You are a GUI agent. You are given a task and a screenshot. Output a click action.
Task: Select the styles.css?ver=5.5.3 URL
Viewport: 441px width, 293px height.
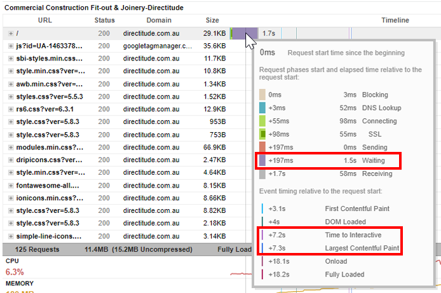coord(50,97)
